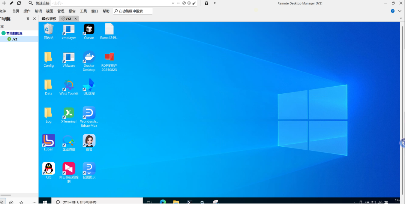Open the 编辑 ribbon tab
This screenshot has height=204, width=405.
point(38,11)
